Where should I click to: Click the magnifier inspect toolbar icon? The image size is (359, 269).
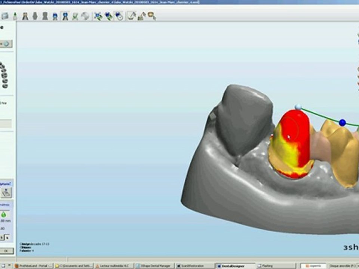(x=152, y=16)
